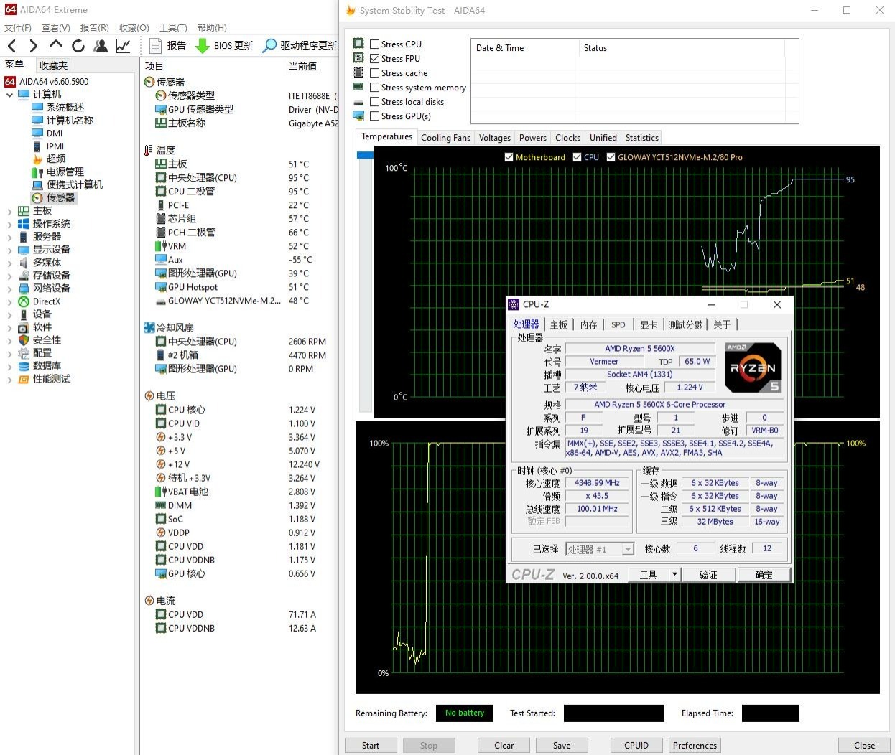Click the CPU-Z window title icon

[514, 304]
